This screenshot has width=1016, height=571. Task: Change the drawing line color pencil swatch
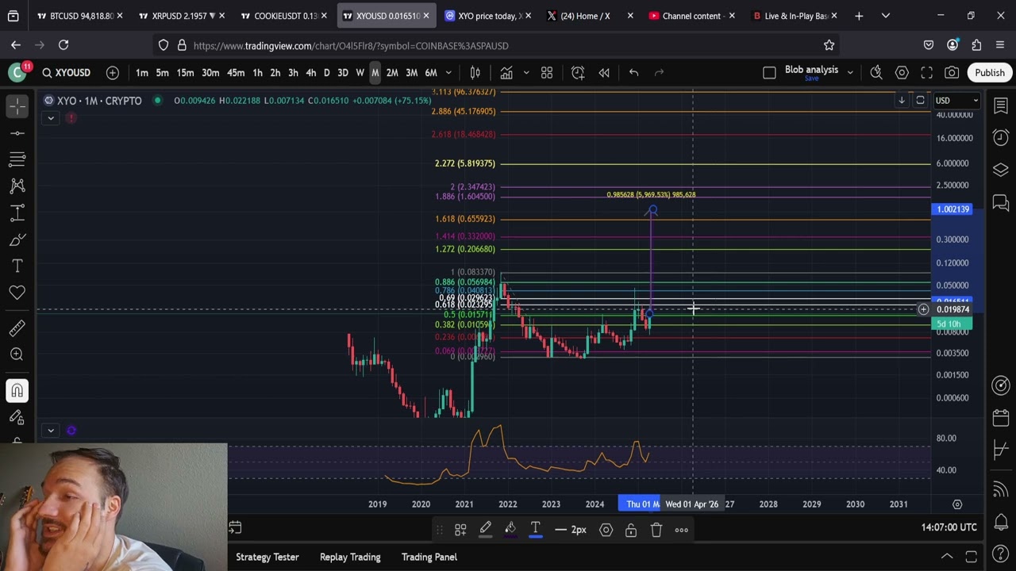[485, 530]
